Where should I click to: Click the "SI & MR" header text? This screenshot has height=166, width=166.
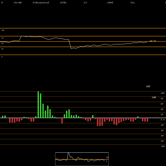(x=18, y=3)
